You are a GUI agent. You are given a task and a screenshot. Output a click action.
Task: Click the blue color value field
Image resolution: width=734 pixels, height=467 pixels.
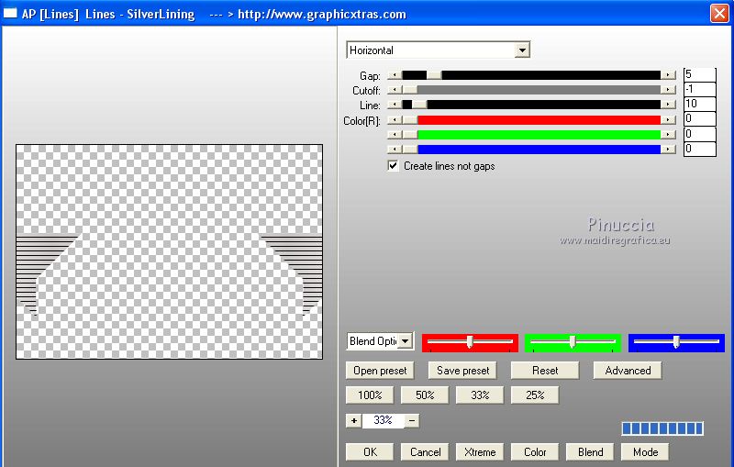(700, 149)
